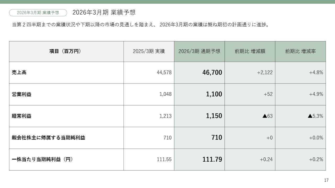Select the 2025/3期 実績 column header
The image size is (335, 188).
tap(149, 51)
